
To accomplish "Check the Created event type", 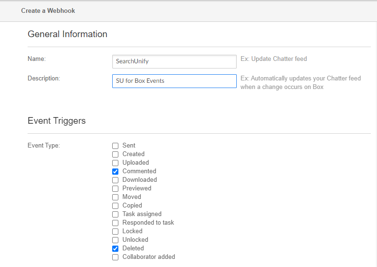I will coord(115,154).
